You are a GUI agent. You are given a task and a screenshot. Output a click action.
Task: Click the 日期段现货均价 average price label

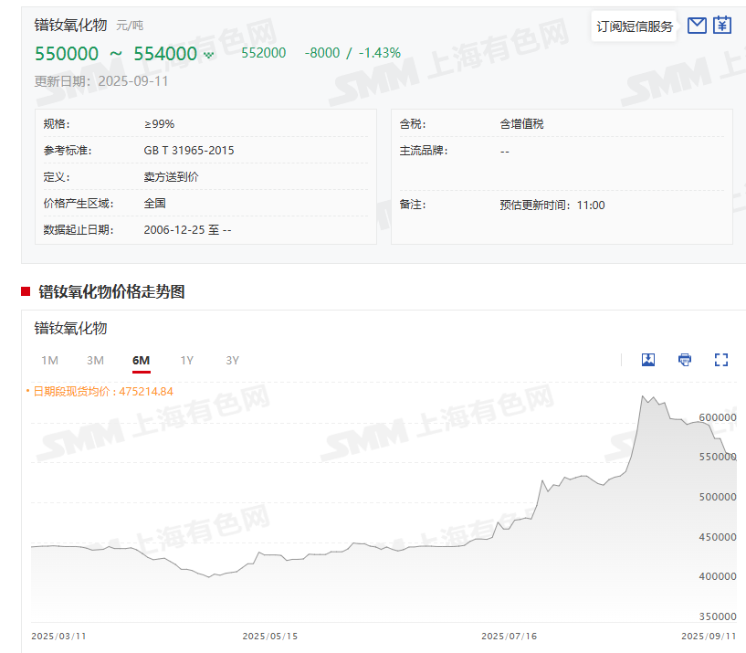[x=102, y=391]
